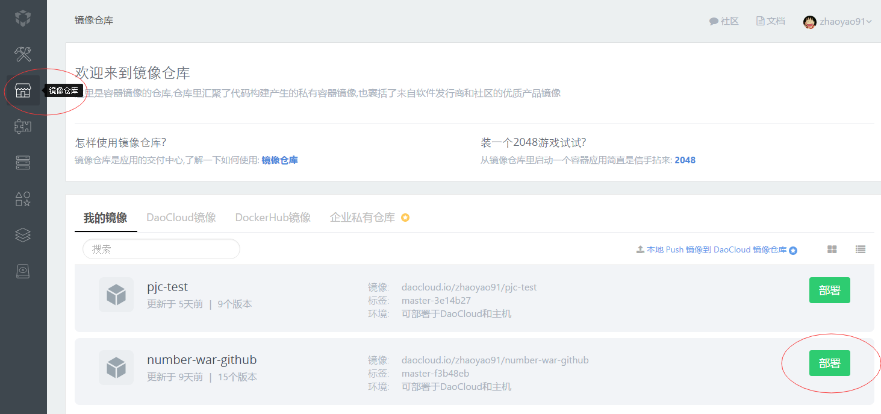The height and width of the screenshot is (414, 881).
Task: Open the shapes and star sidebar icon
Action: [x=23, y=199]
